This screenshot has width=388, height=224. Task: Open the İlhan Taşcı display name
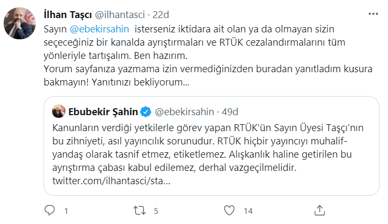[68, 15]
